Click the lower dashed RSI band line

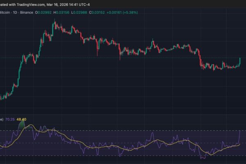click(123, 156)
